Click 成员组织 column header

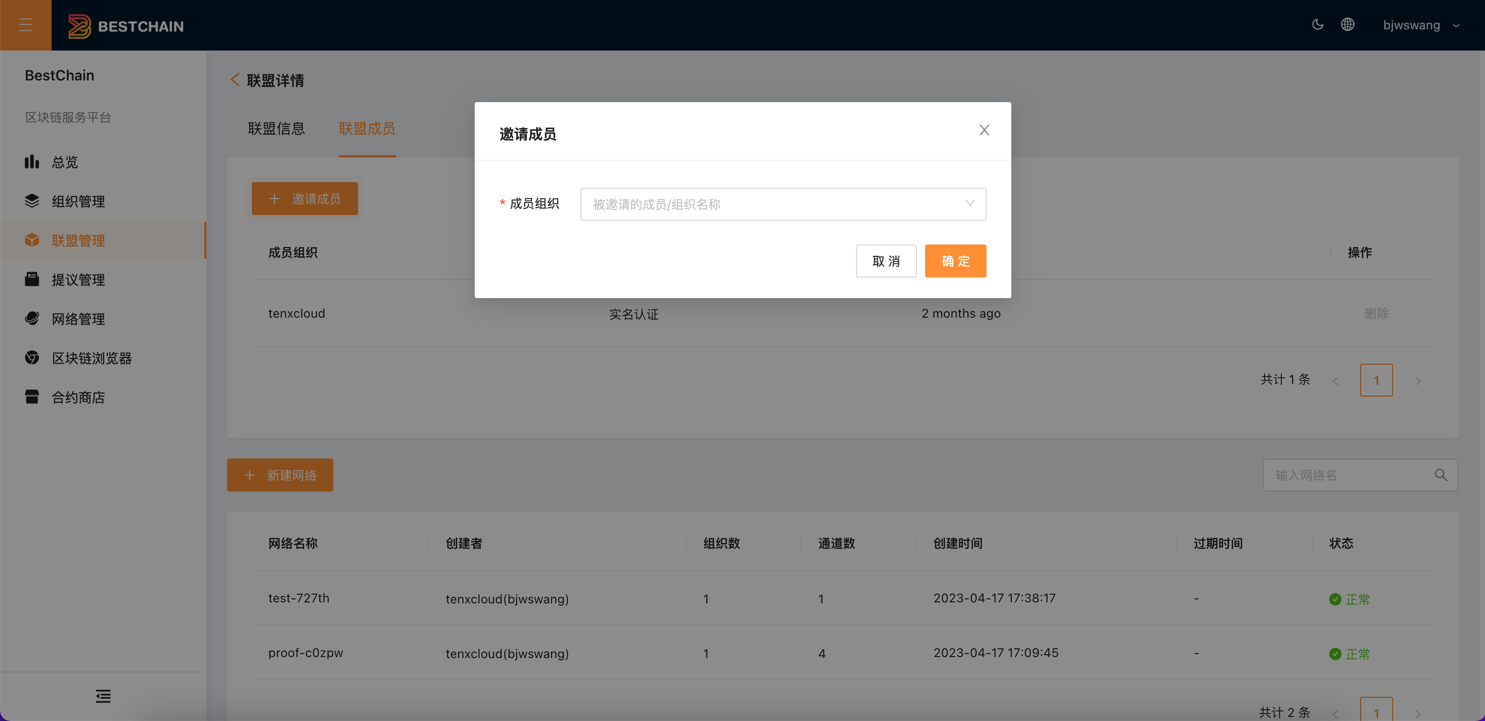tap(293, 252)
